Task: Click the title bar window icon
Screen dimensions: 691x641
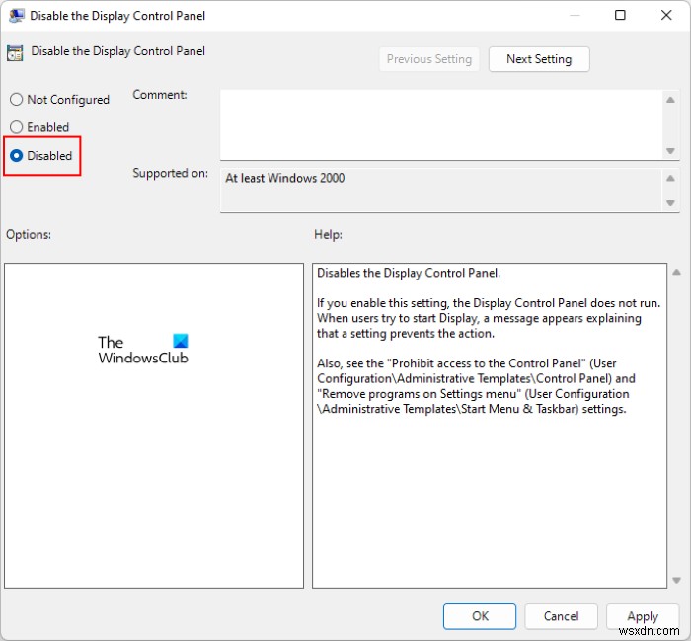Action: 17,16
